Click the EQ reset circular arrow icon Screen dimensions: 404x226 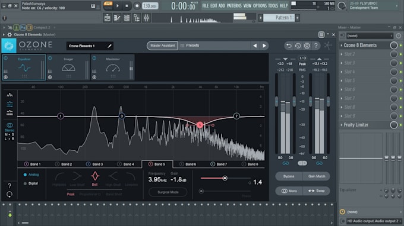(x=10, y=195)
